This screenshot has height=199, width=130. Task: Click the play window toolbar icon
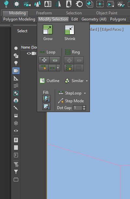point(110,4)
